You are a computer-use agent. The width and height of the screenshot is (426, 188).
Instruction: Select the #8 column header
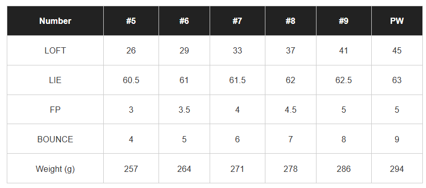point(290,21)
